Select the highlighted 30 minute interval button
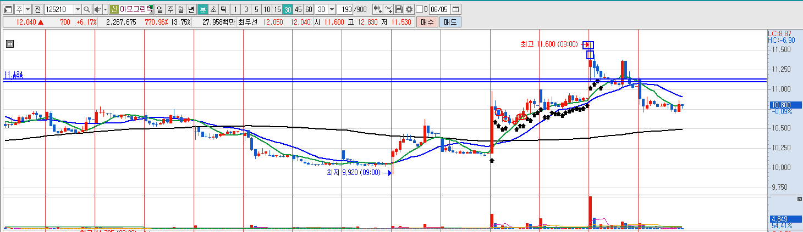 [288, 9]
